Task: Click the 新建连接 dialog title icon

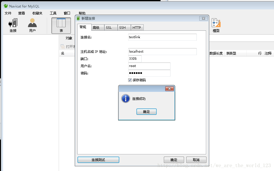Action: point(78,18)
